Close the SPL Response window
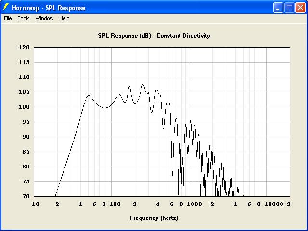 [300, 8]
